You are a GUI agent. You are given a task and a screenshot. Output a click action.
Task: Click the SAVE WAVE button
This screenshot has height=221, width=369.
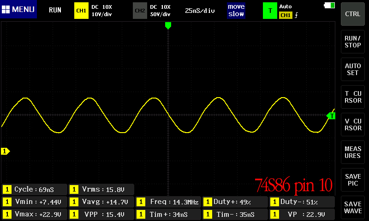pos(353,207)
